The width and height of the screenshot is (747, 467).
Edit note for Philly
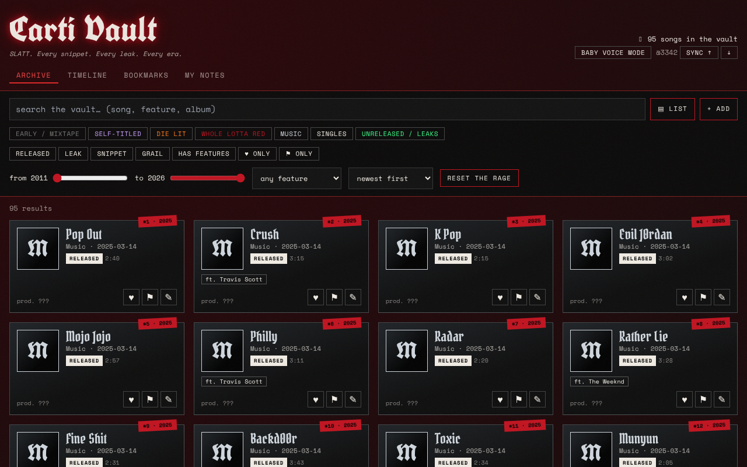tap(353, 399)
